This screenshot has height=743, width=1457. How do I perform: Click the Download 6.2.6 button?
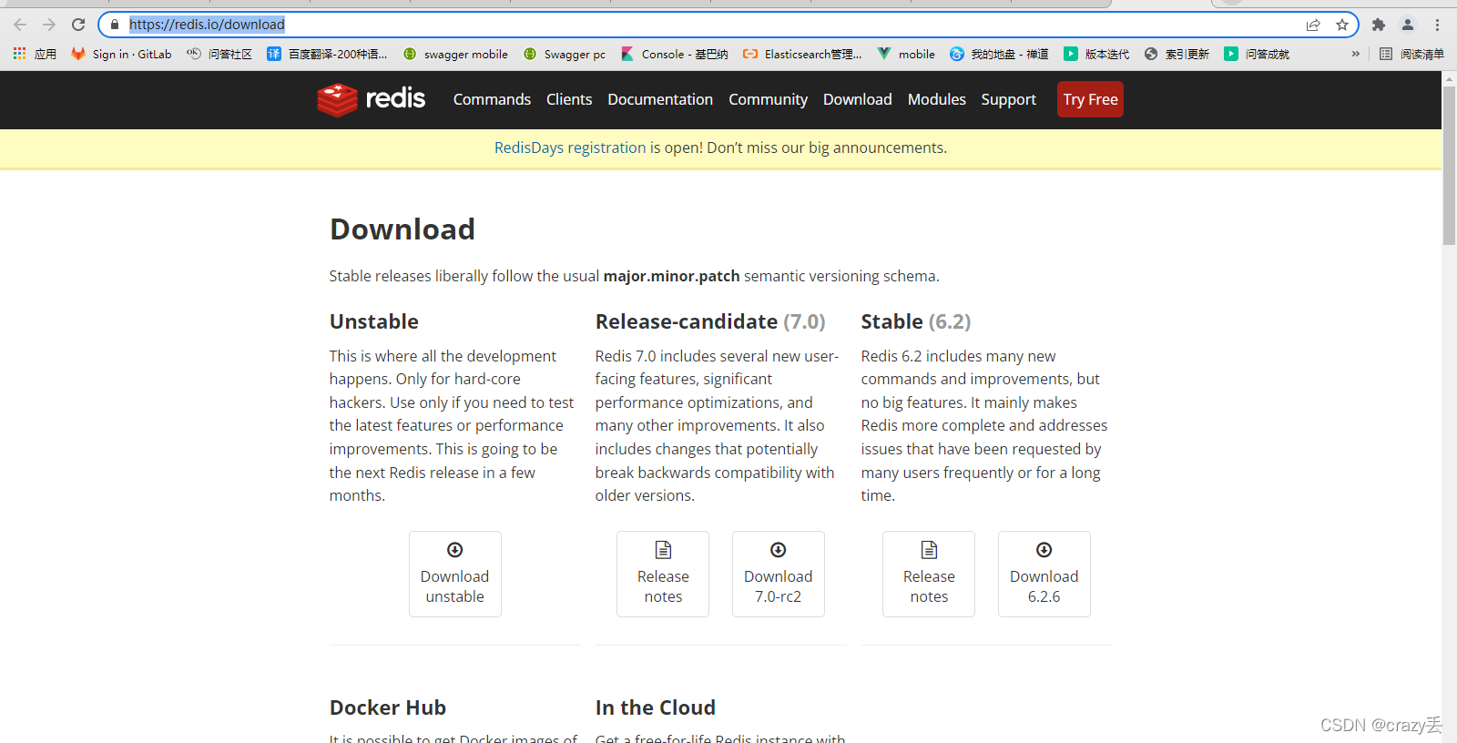coord(1044,574)
